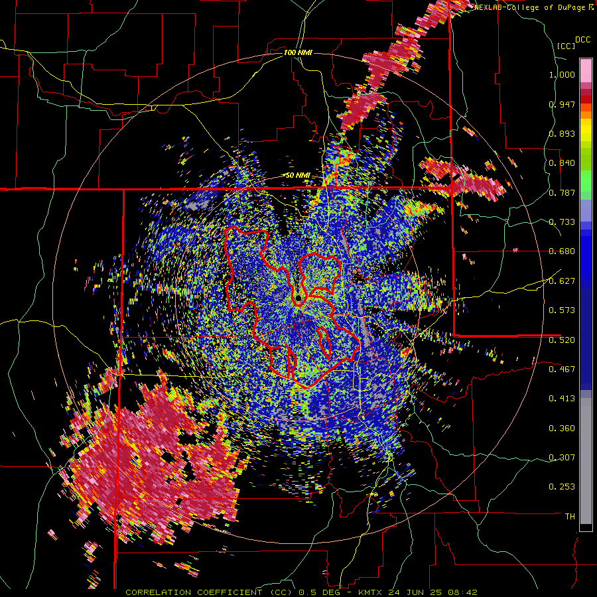Viewport: 597px width, 597px height.
Task: Select the 0.840 scale value
Action: 562,163
